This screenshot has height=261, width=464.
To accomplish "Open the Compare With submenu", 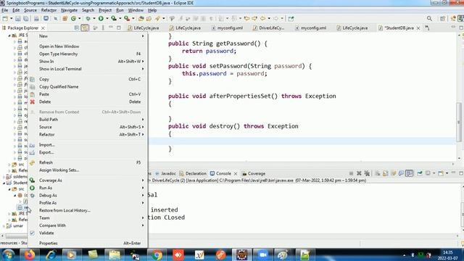I will coord(88,225).
